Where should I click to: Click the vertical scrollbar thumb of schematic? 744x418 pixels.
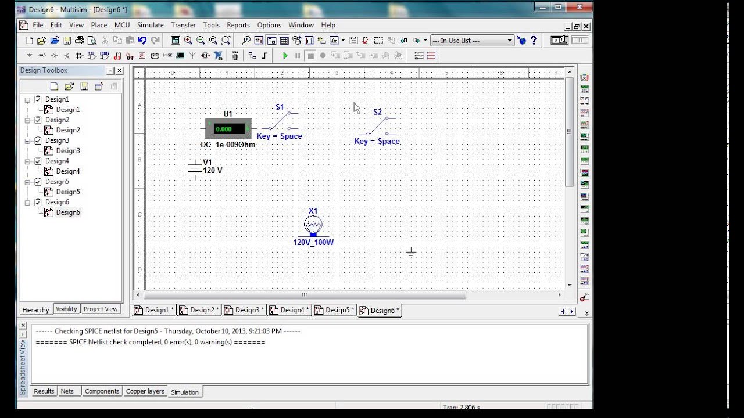click(569, 132)
